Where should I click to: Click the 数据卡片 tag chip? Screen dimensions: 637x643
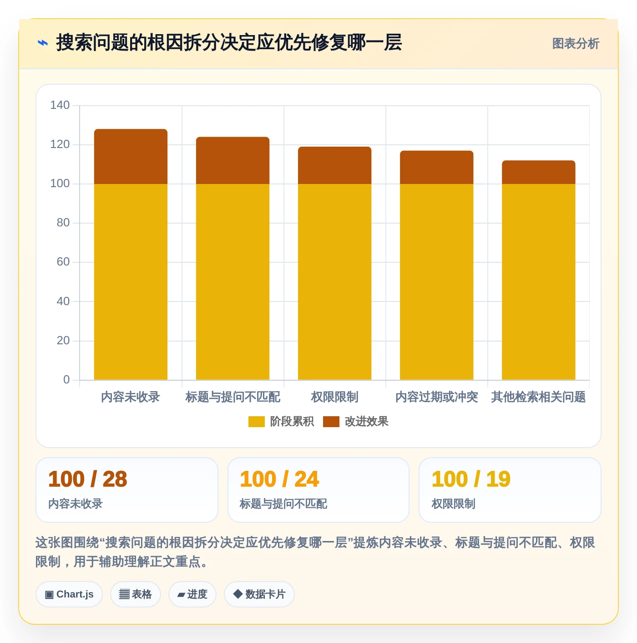259,594
